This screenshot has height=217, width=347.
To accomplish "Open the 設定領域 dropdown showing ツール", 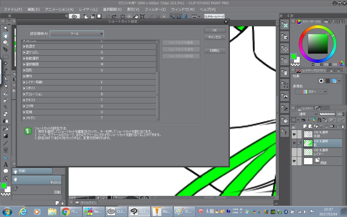I will [x=77, y=34].
